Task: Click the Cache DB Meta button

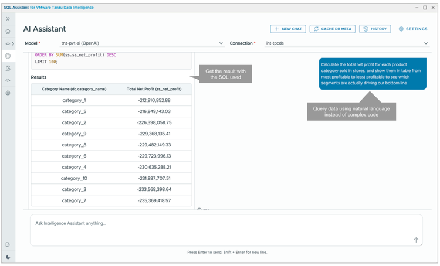Action: click(332, 29)
